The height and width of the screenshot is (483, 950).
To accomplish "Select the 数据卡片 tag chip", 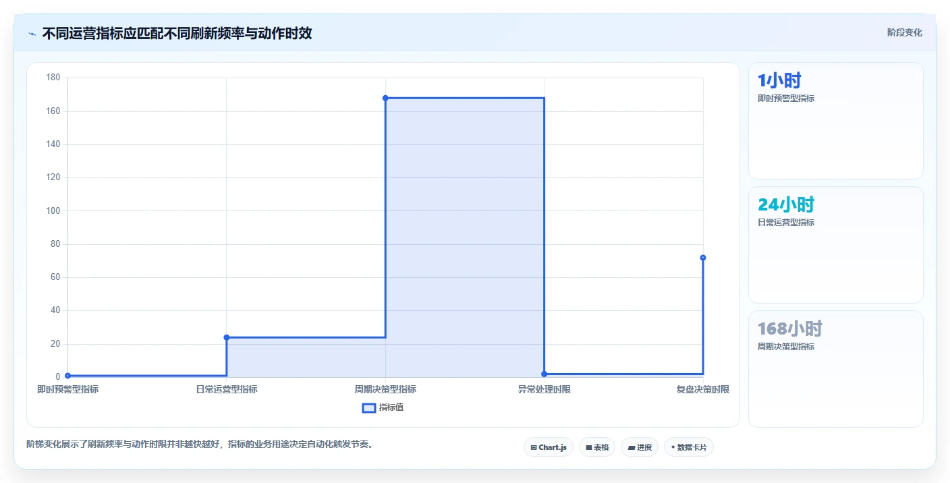I will point(689,447).
